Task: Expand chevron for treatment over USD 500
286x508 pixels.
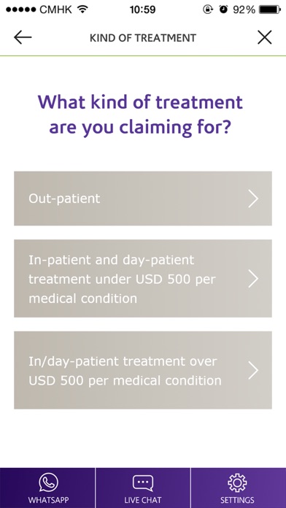Action: pos(253,370)
